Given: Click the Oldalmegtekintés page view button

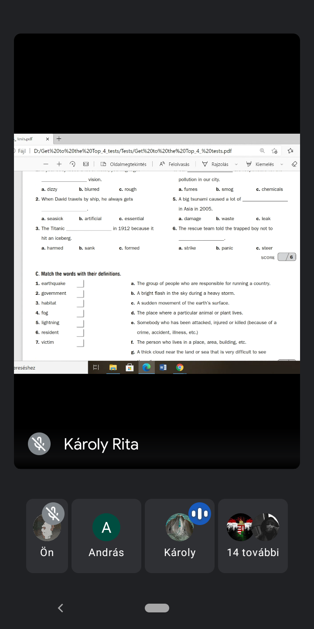Looking at the screenshot, I should pyautogui.click(x=123, y=164).
